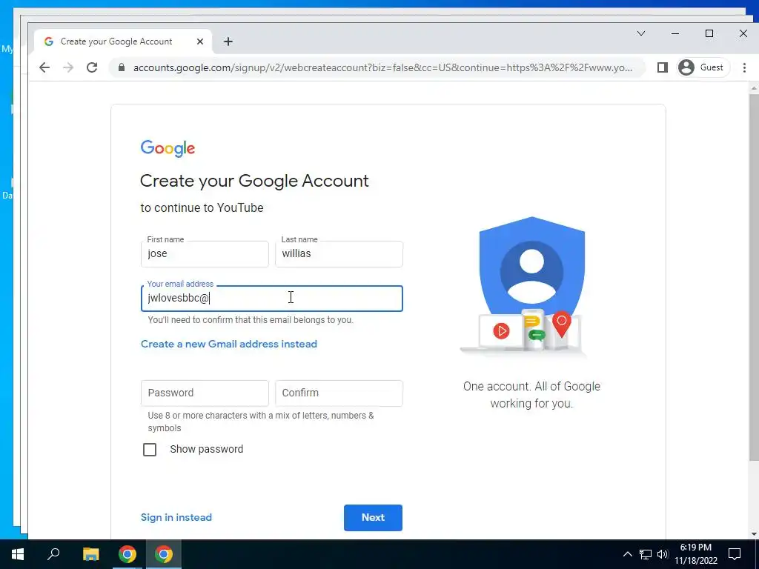The height and width of the screenshot is (569, 759).
Task: Open the Guest profile menu
Action: click(703, 67)
